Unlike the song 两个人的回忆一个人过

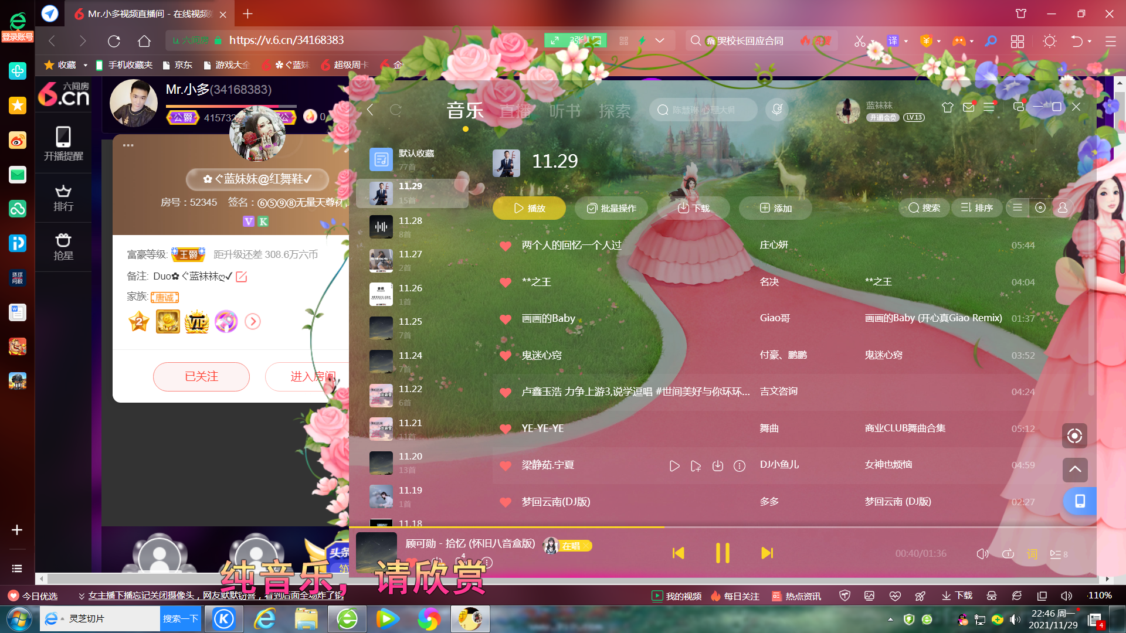pos(506,246)
